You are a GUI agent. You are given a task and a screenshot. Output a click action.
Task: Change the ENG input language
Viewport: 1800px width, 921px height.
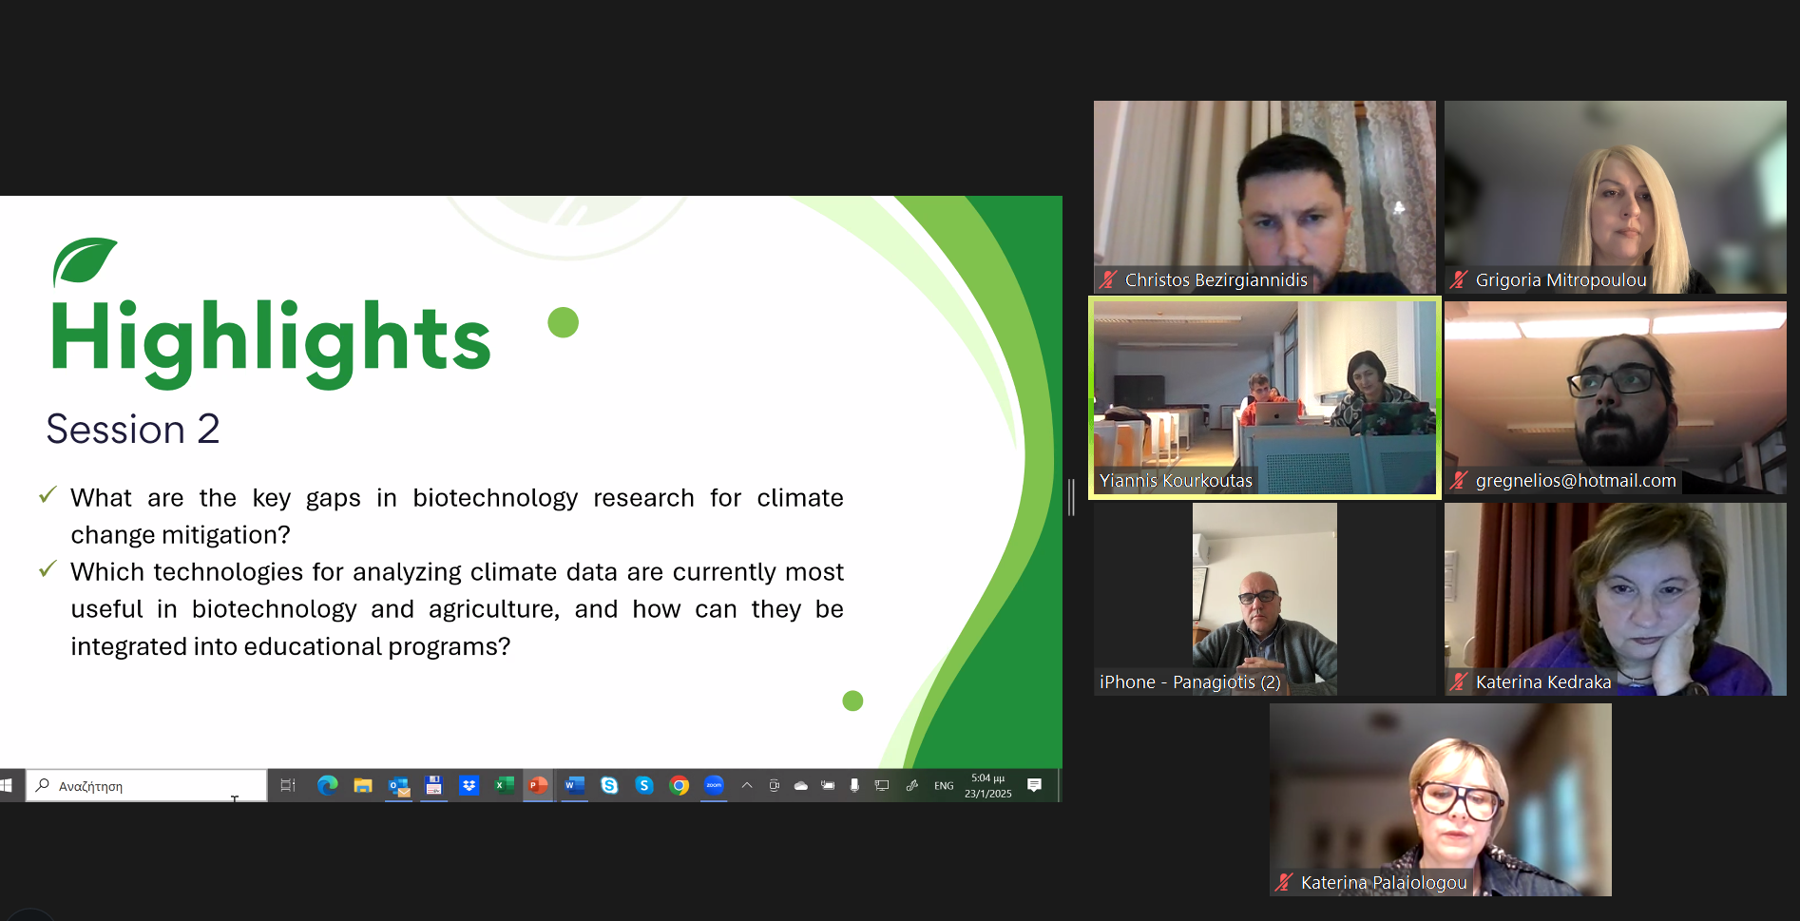[944, 786]
